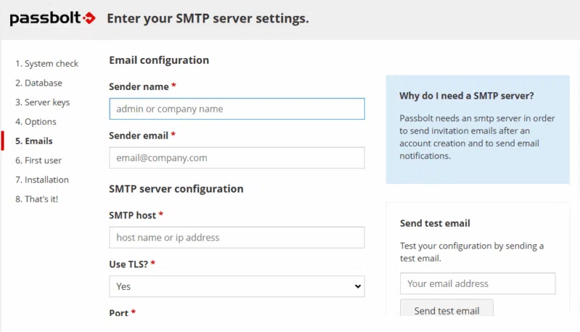Jump to First user step
The height and width of the screenshot is (332, 580).
coord(38,160)
